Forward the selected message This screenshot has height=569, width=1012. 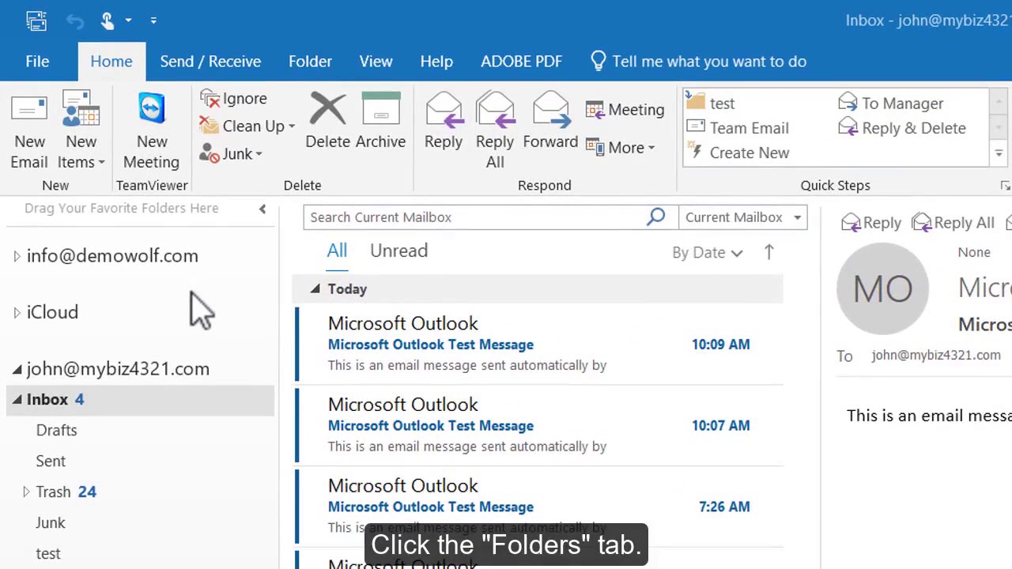pyautogui.click(x=550, y=111)
